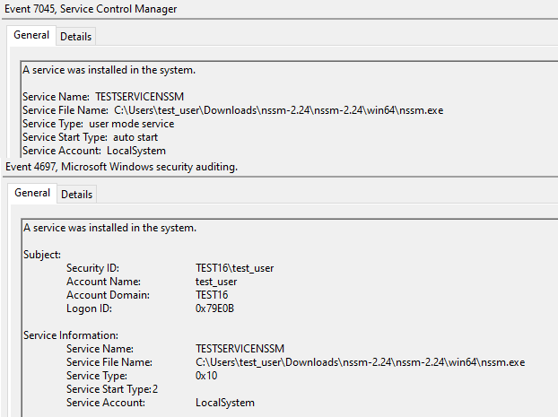Click the Event 7045 Service Control Manager header
558x417 pixels.
91,9
